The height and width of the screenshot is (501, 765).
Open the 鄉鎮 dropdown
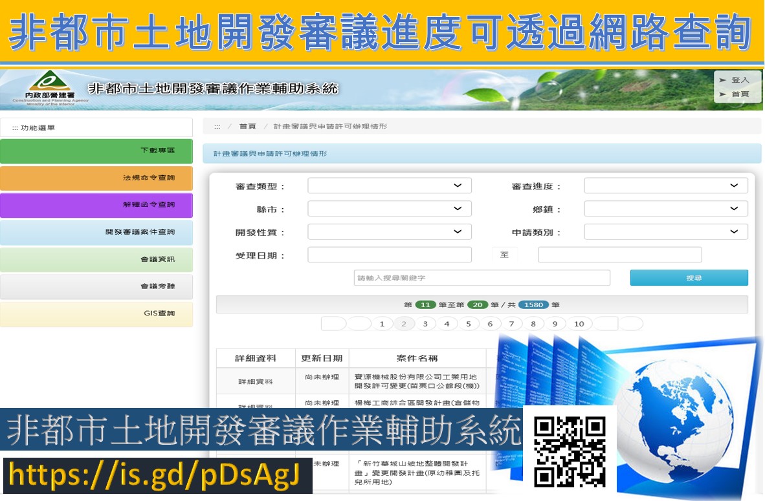[x=666, y=209]
